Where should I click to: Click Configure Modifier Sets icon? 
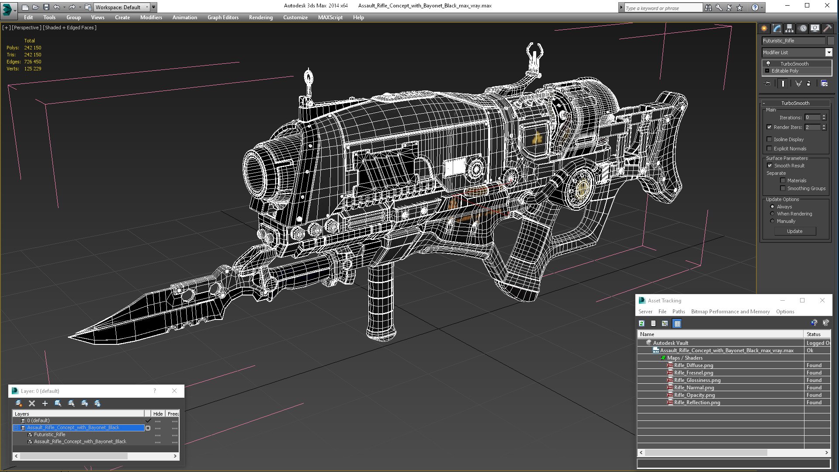tap(825, 83)
